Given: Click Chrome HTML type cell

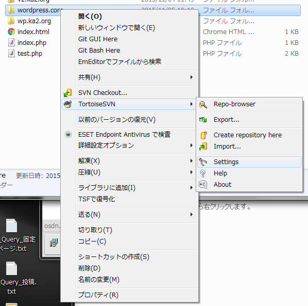Looking at the screenshot, I should point(229,31).
